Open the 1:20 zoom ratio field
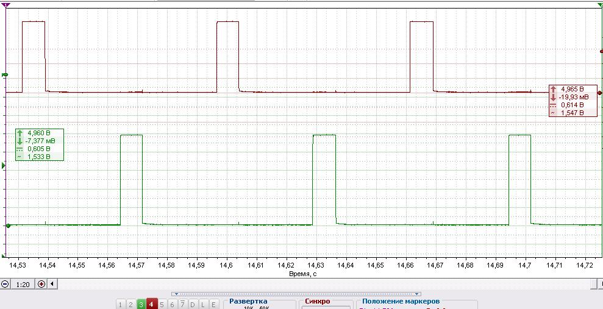Image resolution: width=603 pixels, height=309 pixels. tap(23, 285)
